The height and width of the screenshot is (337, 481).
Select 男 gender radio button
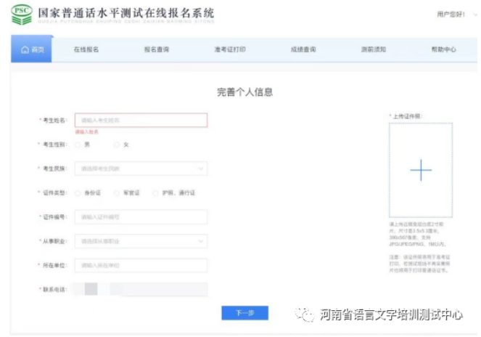coord(78,145)
